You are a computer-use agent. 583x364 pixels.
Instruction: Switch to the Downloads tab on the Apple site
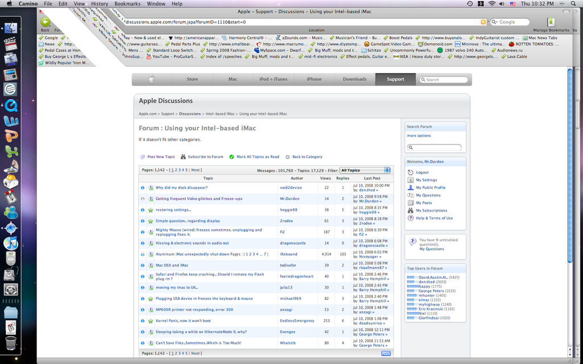click(355, 80)
